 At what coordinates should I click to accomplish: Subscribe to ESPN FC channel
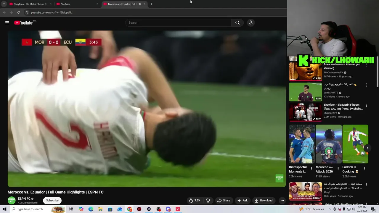pyautogui.click(x=52, y=201)
